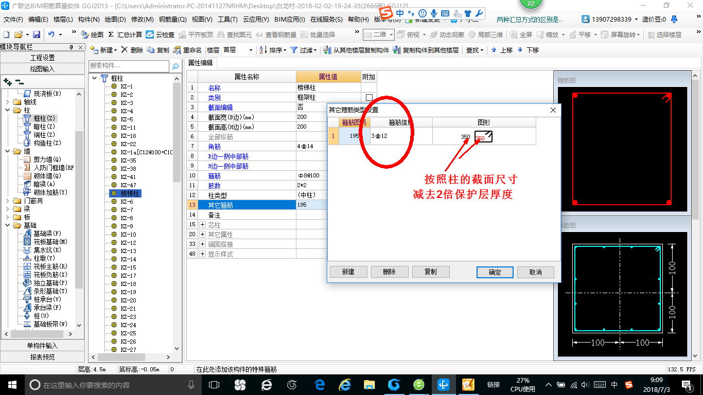The height and width of the screenshot is (395, 703).
Task: Select 独立基础(P) under 基础
Action: click(45, 283)
